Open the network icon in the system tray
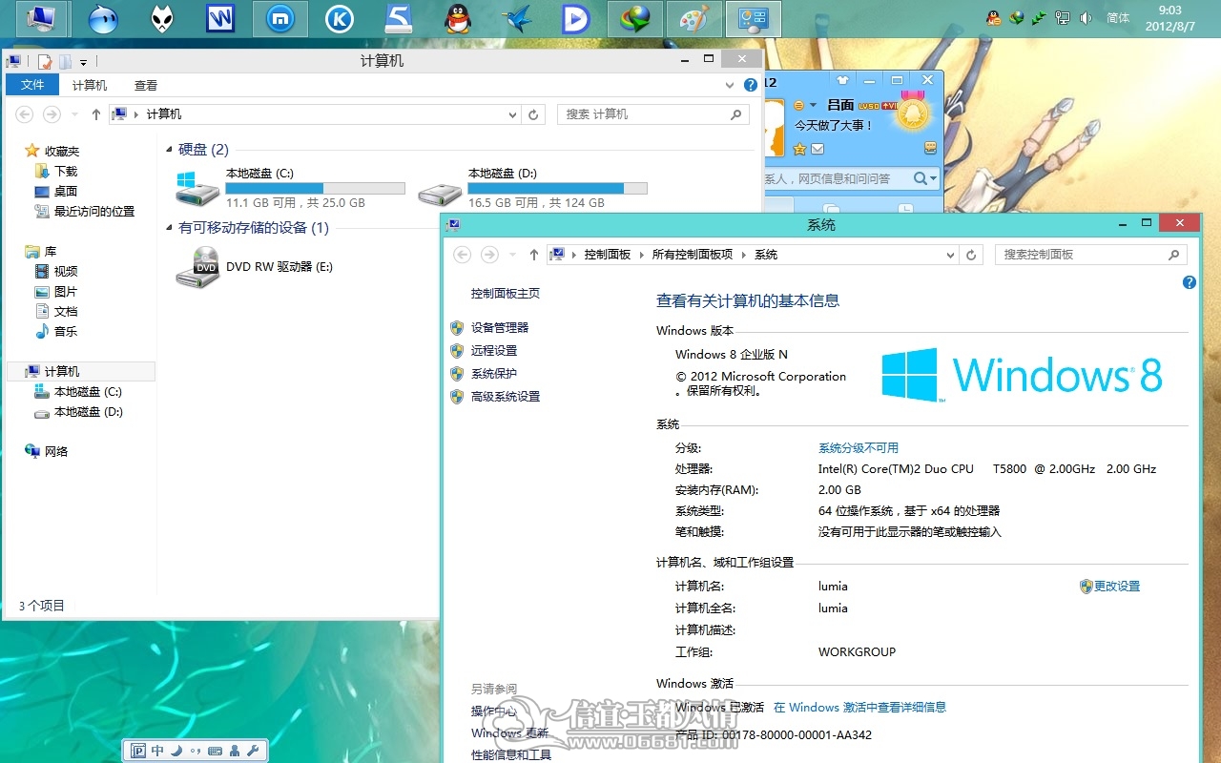The height and width of the screenshot is (763, 1221). point(1063,17)
